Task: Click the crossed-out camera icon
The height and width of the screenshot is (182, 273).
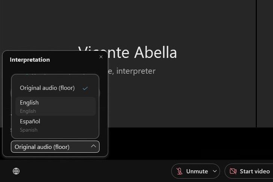Action: point(233,171)
